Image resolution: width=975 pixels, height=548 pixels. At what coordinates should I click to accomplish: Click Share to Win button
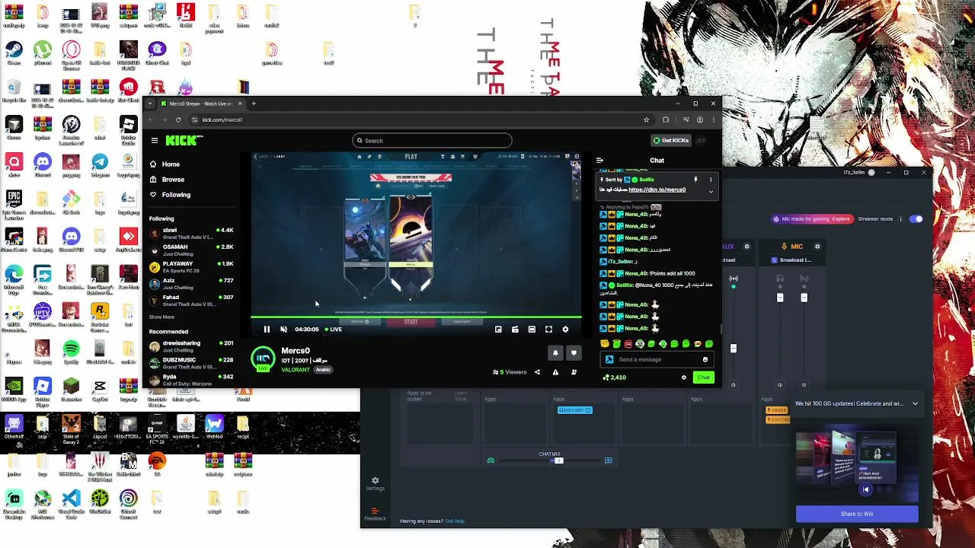tap(857, 514)
